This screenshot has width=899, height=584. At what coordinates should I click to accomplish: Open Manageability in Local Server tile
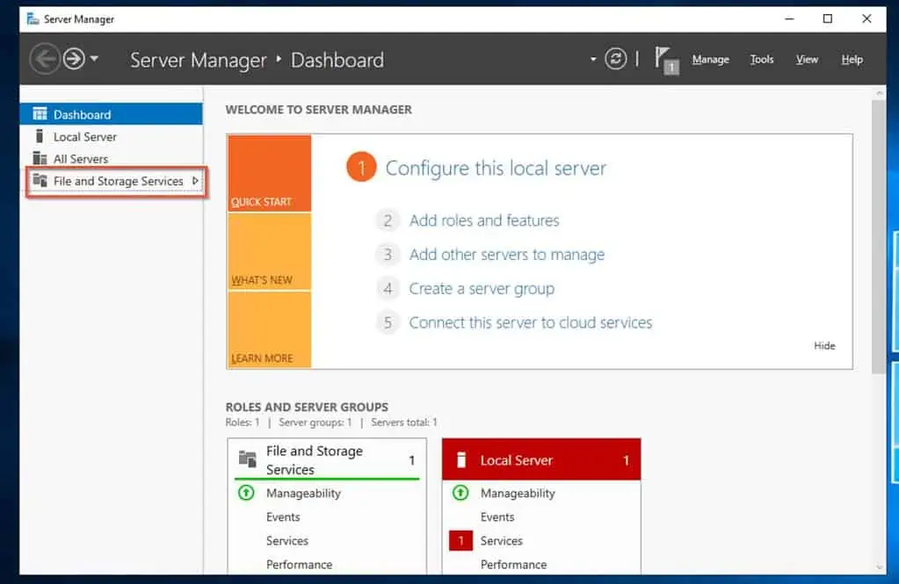click(x=518, y=493)
